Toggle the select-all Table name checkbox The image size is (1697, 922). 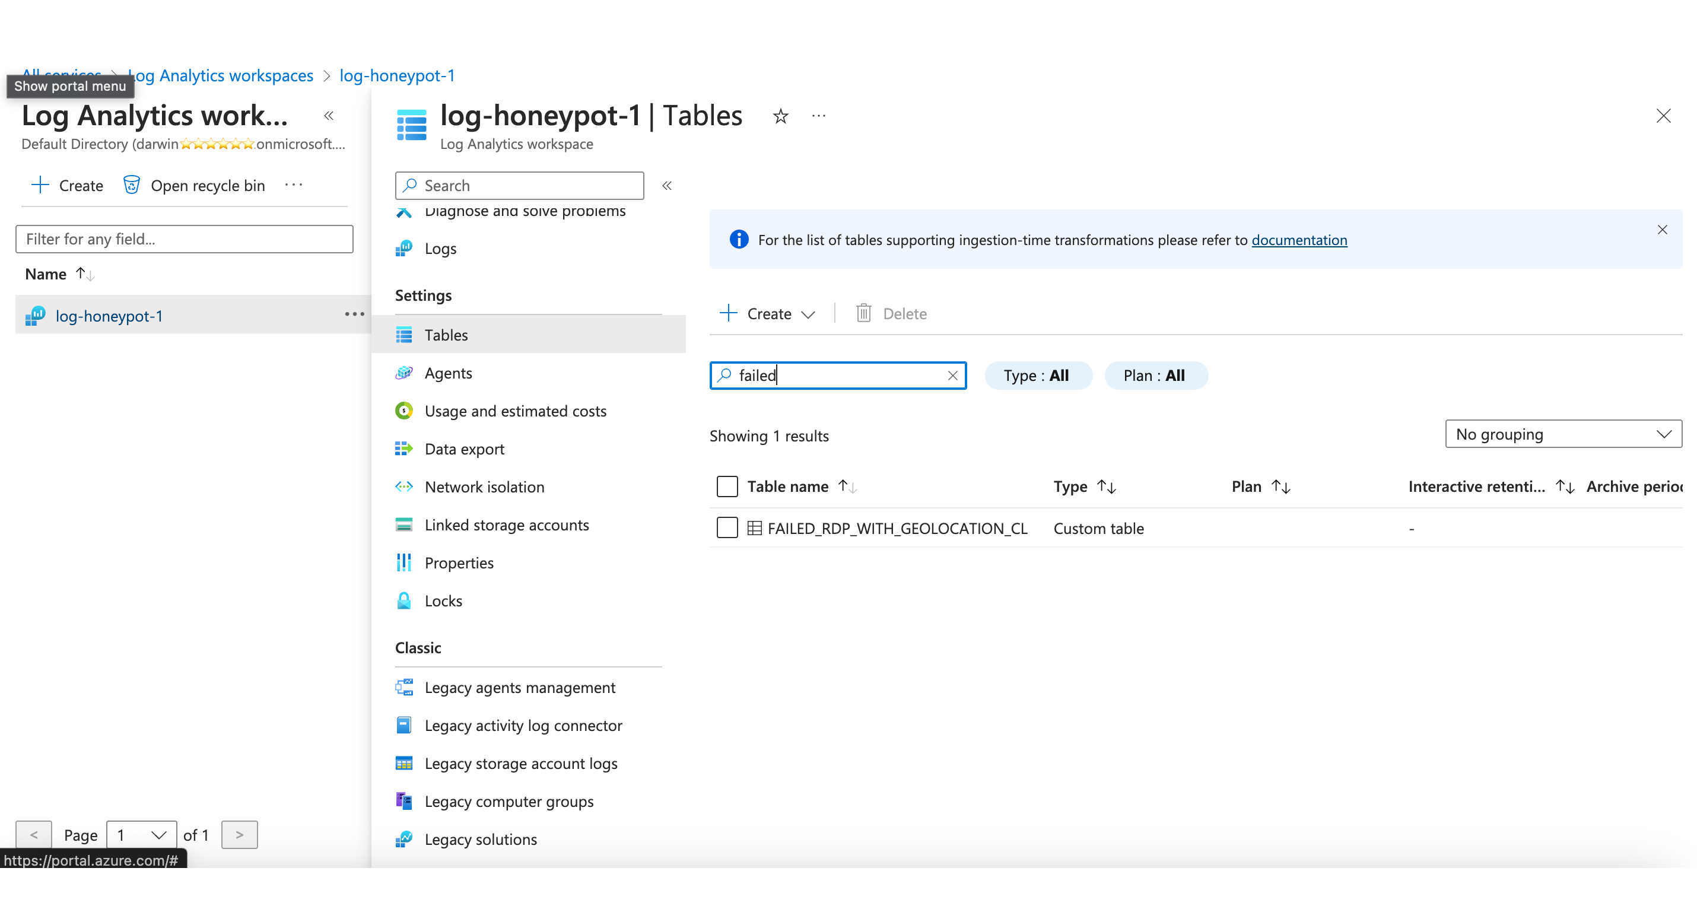tap(727, 486)
